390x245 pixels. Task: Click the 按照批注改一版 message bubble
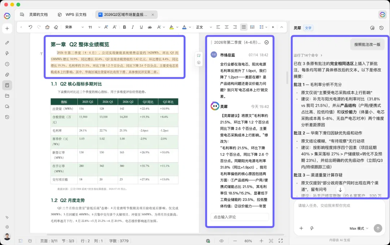[367, 44]
